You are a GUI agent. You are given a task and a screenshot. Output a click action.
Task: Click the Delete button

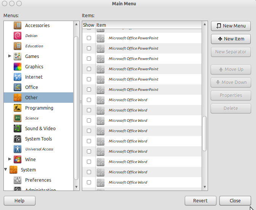[x=231, y=108]
